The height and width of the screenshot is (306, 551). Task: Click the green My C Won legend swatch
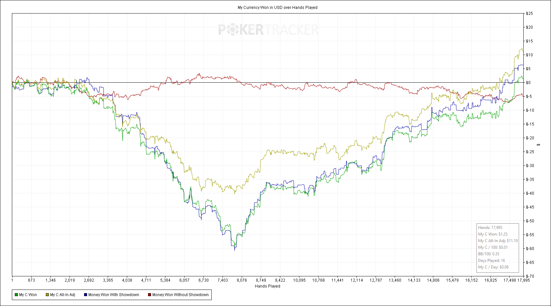pyautogui.click(x=16, y=295)
